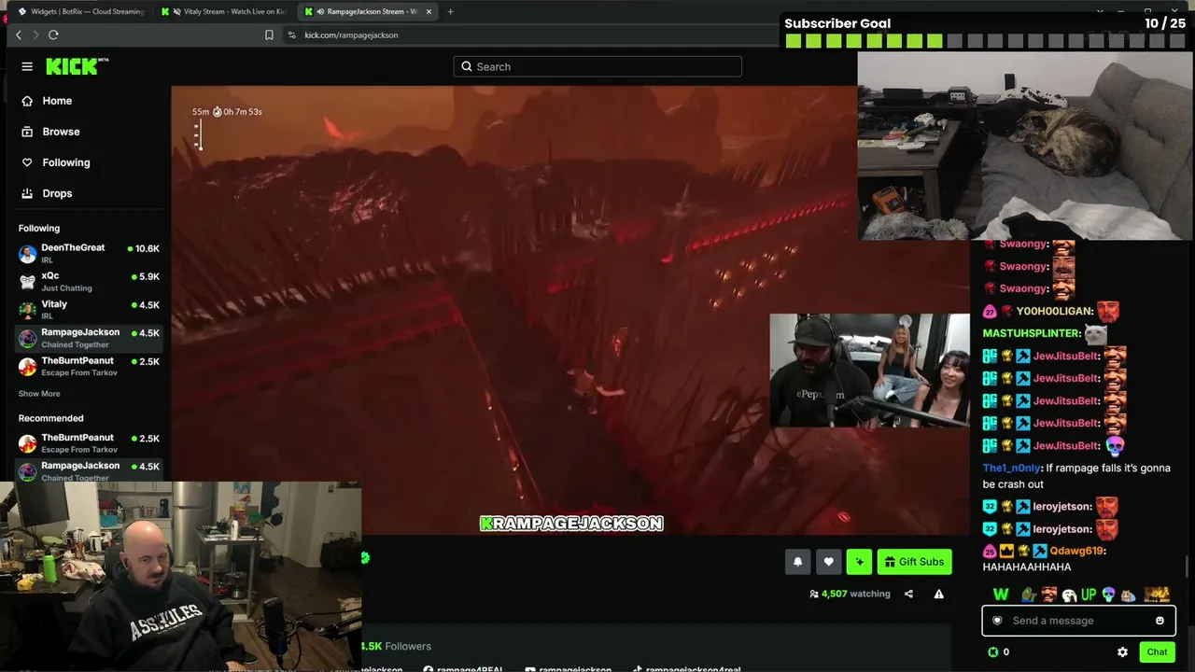Open Vitaly channel in Following list
Viewport: 1195px width, 672px height.
coord(89,309)
